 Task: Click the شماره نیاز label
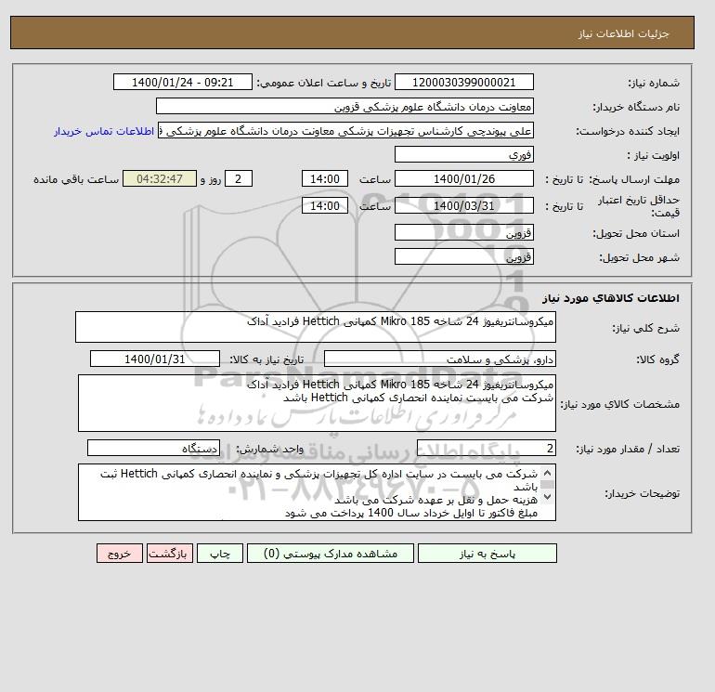click(x=654, y=83)
